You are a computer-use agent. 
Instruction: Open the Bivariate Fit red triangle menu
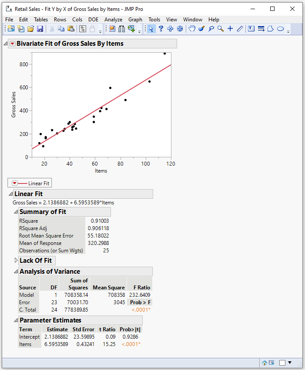tap(13, 44)
